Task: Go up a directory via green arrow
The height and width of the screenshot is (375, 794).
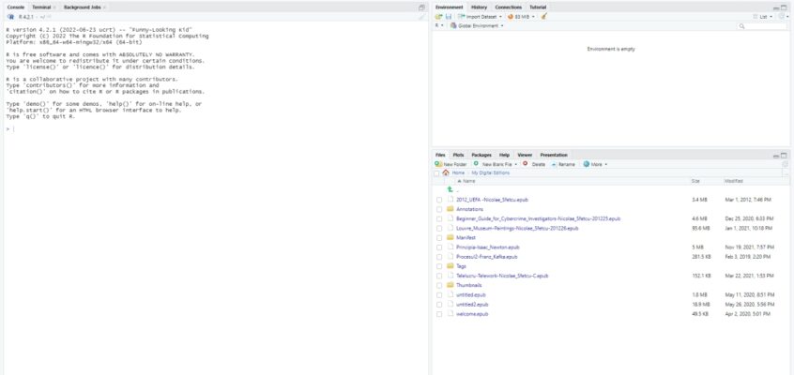Action: pos(450,189)
